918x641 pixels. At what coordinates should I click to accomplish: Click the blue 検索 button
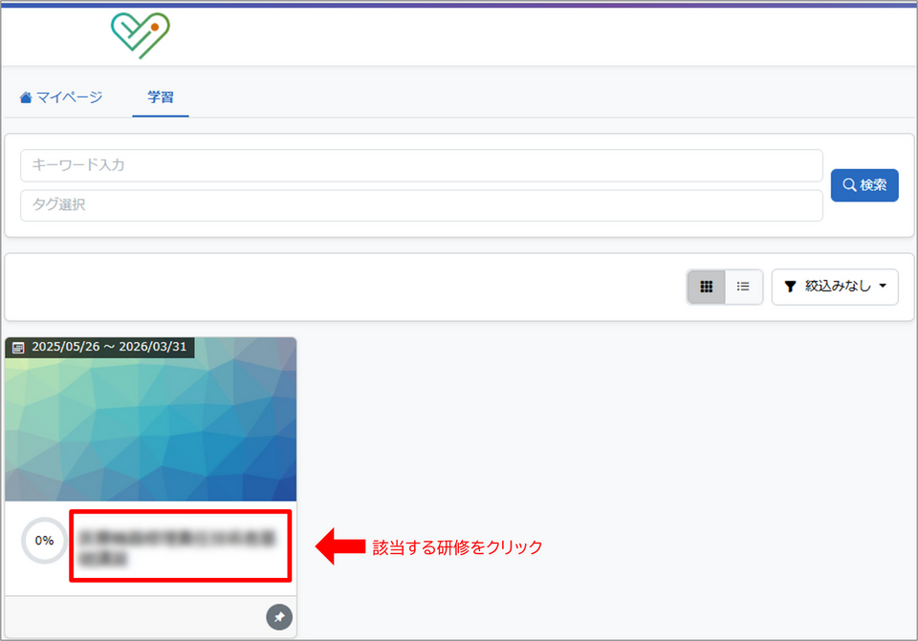[x=864, y=185]
